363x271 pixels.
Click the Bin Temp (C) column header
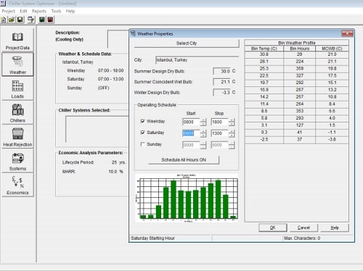(264, 49)
